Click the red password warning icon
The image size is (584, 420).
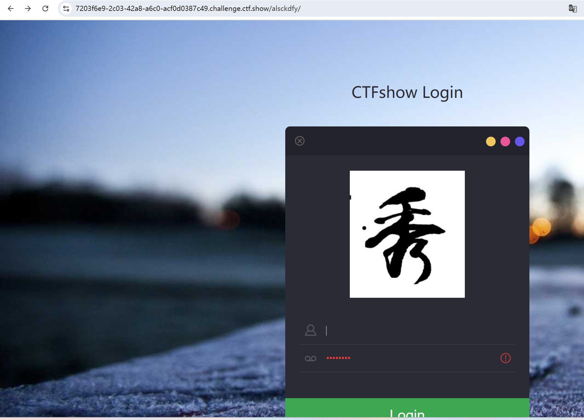tap(505, 358)
